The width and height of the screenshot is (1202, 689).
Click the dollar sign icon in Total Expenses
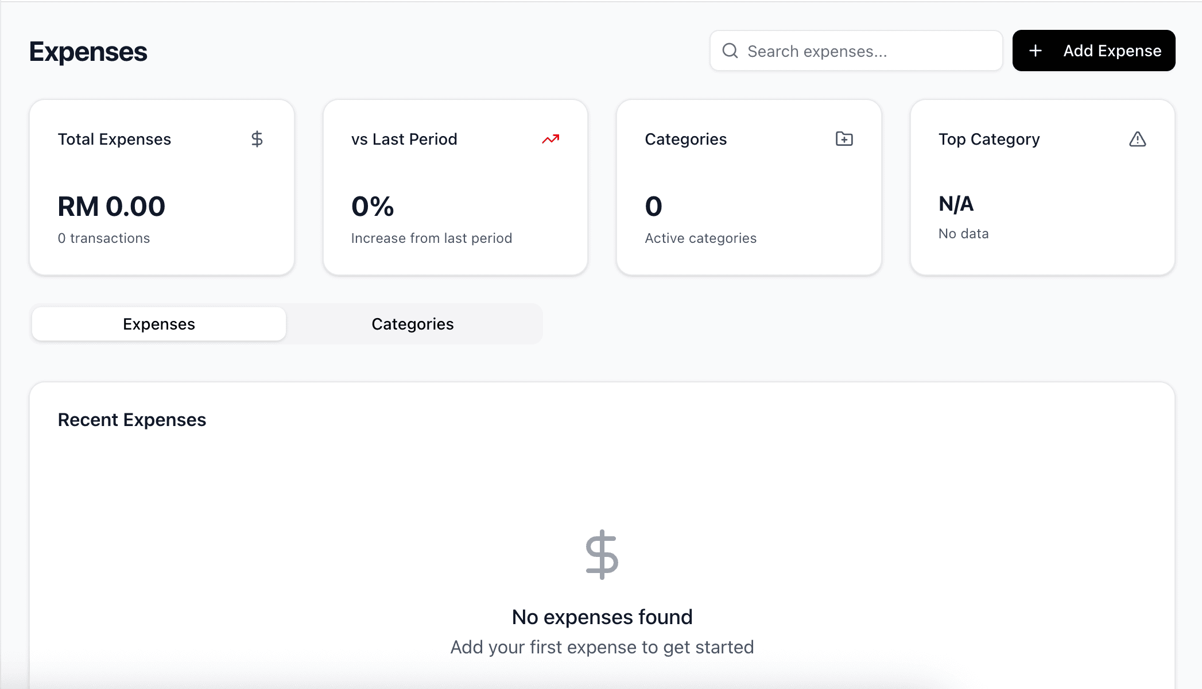[x=257, y=139]
